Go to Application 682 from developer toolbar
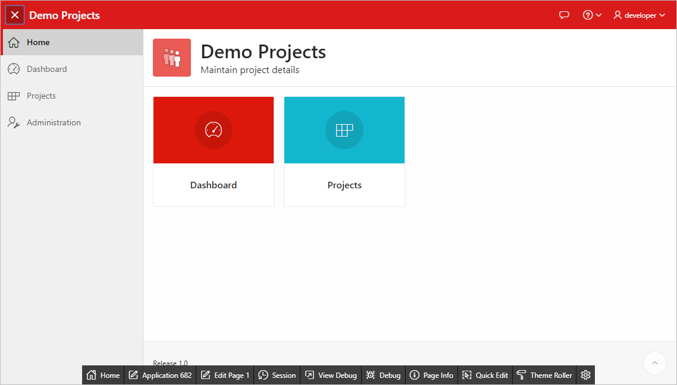Screen dimensions: 677x385 click(x=159, y=375)
